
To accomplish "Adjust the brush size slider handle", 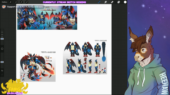I will [x=2, y=39].
